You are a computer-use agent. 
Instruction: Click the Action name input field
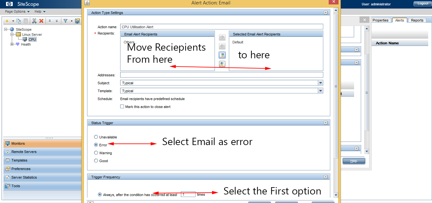pos(222,27)
